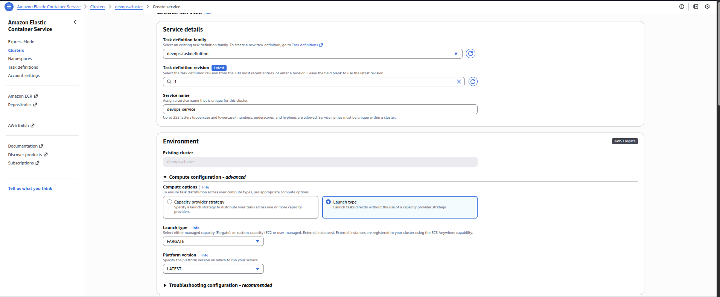Open the Discover products external link
Image resolution: width=720 pixels, height=297 pixels.
[x=28, y=155]
